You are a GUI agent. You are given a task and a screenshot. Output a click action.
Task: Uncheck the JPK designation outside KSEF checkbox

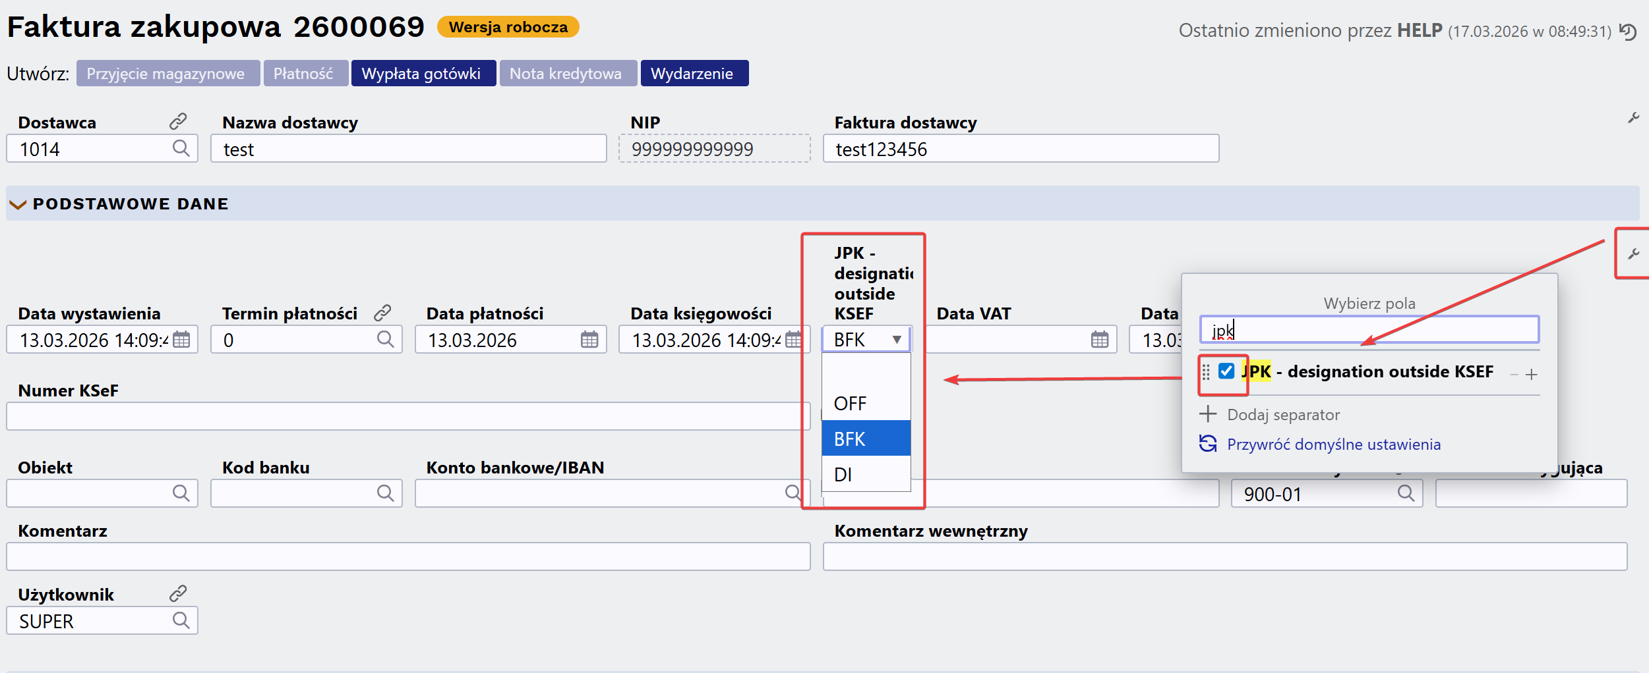point(1226,371)
